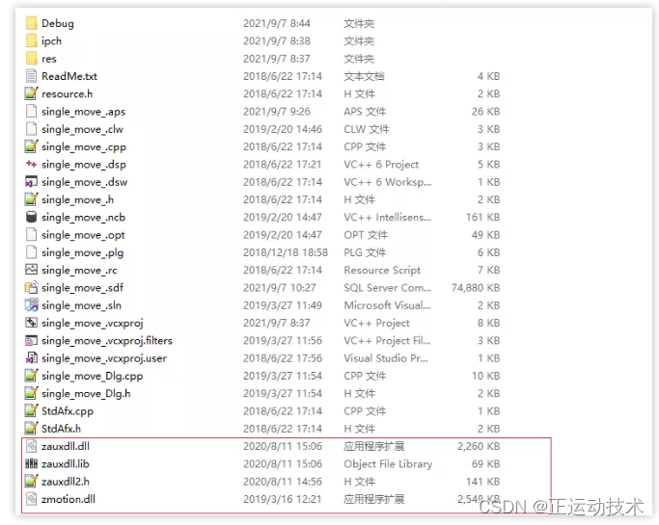Select the single_move_.sln file name

click(x=81, y=305)
